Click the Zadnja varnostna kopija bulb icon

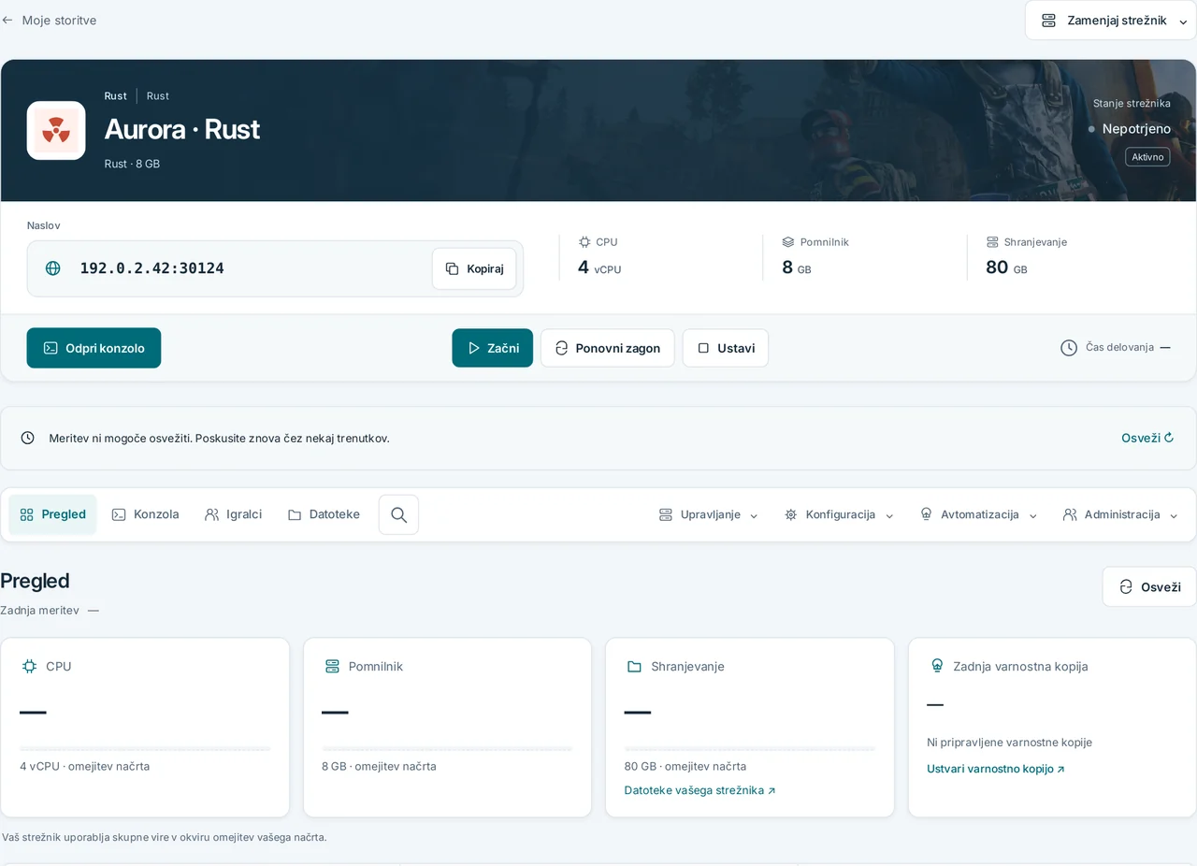(x=937, y=666)
